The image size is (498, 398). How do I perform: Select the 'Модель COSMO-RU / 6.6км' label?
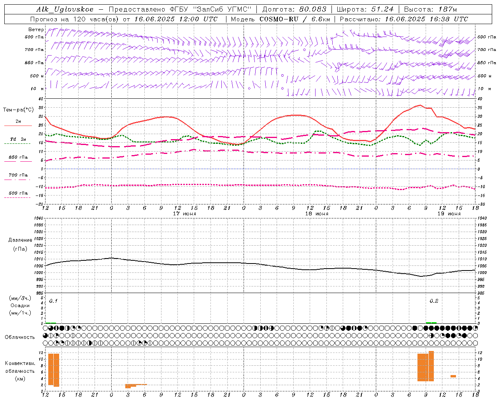[x=281, y=19]
